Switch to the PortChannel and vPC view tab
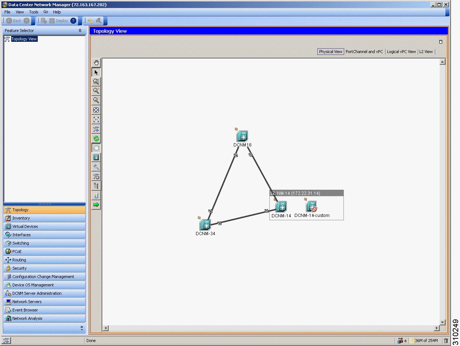The width and height of the screenshot is (460, 346). click(x=364, y=51)
